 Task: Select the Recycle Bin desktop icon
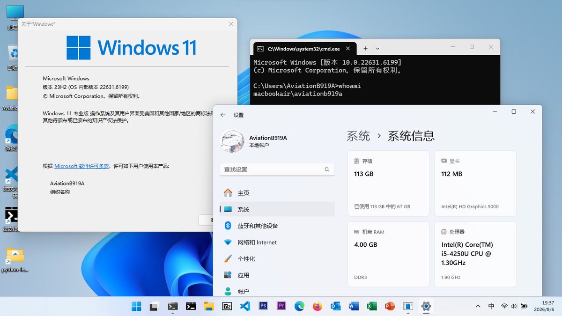(12, 57)
